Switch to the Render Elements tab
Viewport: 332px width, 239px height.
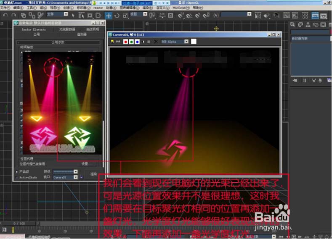point(34,29)
